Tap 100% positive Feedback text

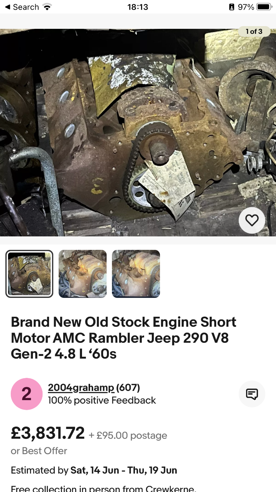coord(102,401)
